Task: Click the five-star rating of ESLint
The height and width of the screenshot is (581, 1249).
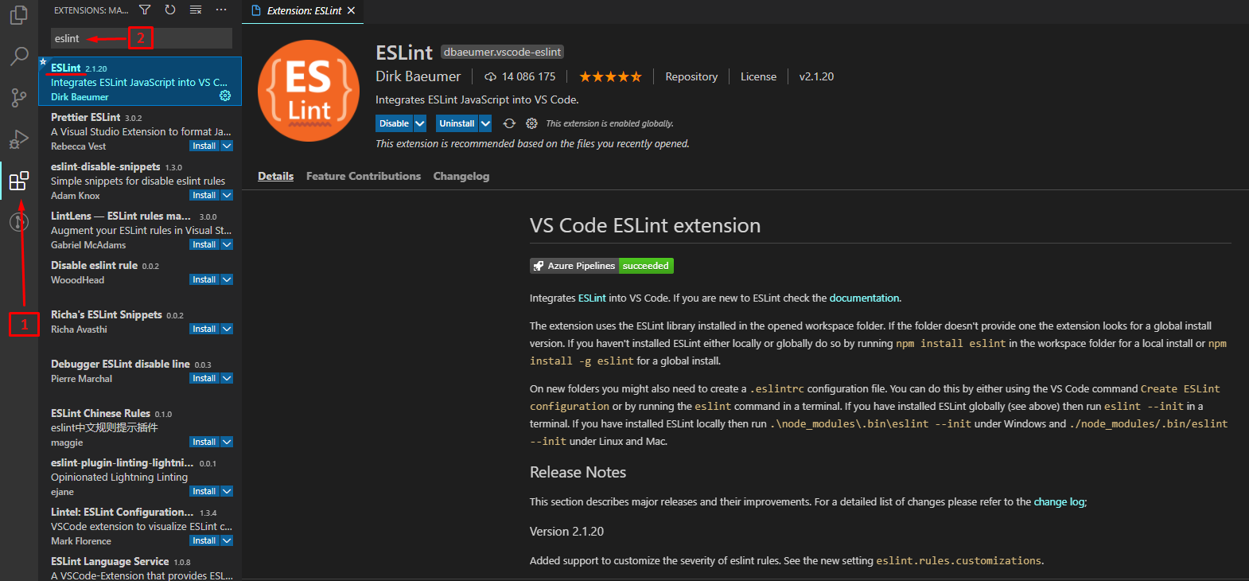Action: point(610,76)
